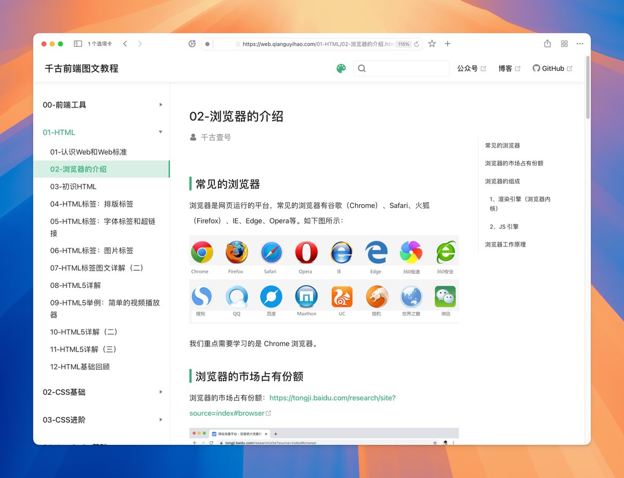Click the 1 个选项卡 tab count label
This screenshot has width=624, height=478.
click(100, 44)
